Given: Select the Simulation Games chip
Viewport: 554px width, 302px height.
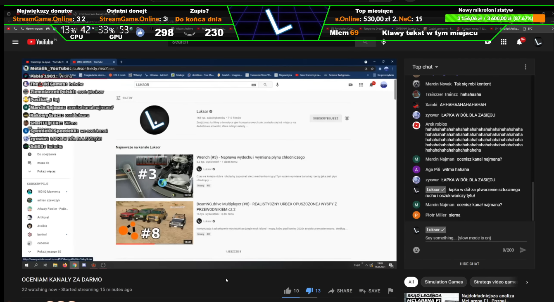Looking at the screenshot, I should 444,282.
